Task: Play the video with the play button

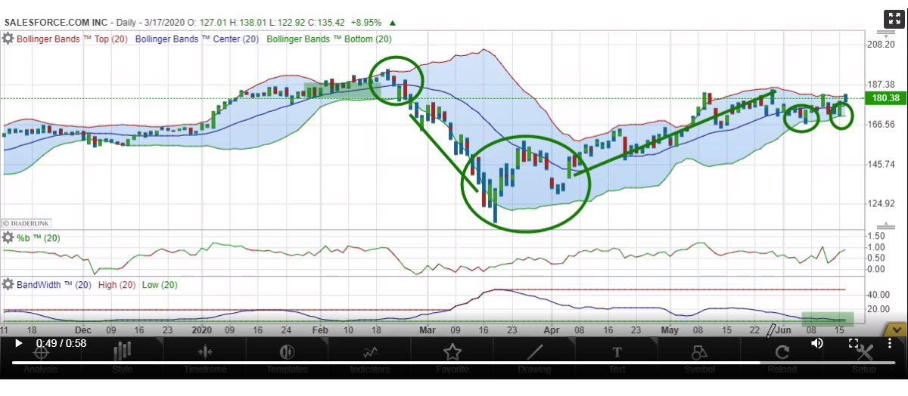Action: pos(19,343)
